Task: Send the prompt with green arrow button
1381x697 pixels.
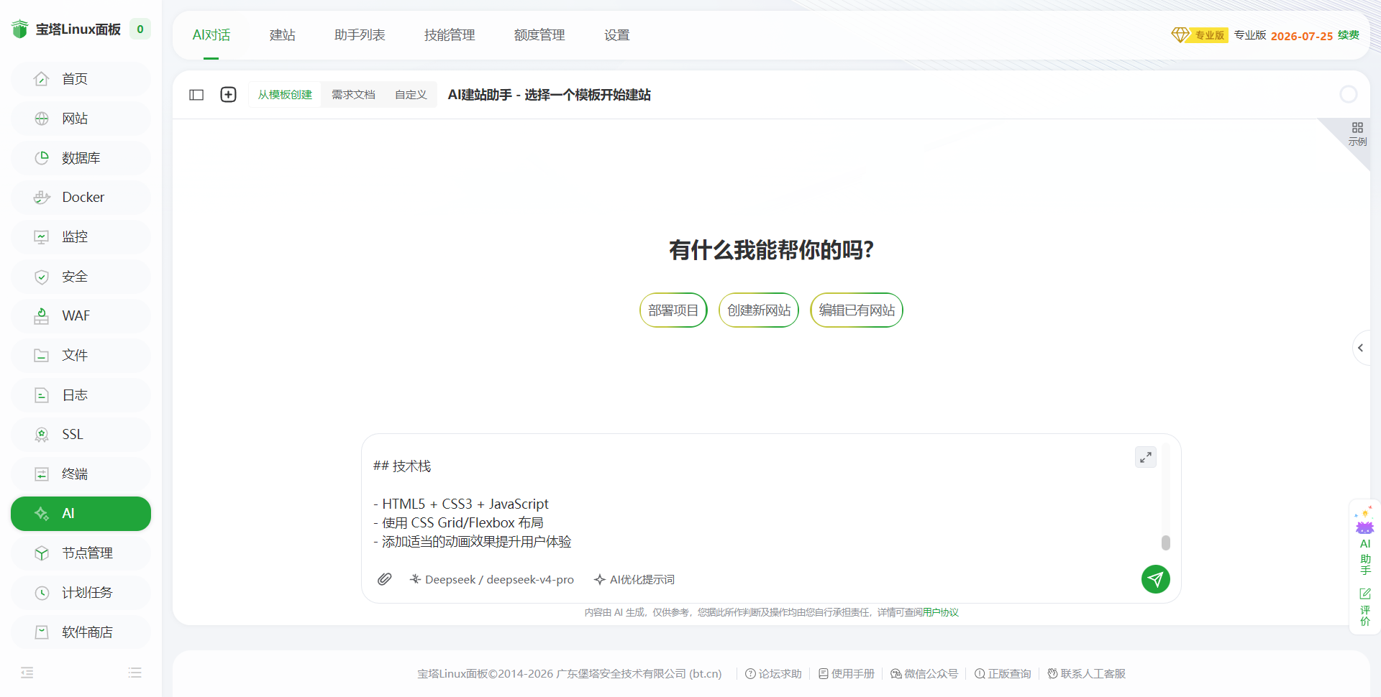Action: click(x=1155, y=579)
